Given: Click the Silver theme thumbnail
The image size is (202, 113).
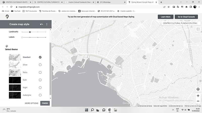Looking at the screenshot, I should pos(15,65).
